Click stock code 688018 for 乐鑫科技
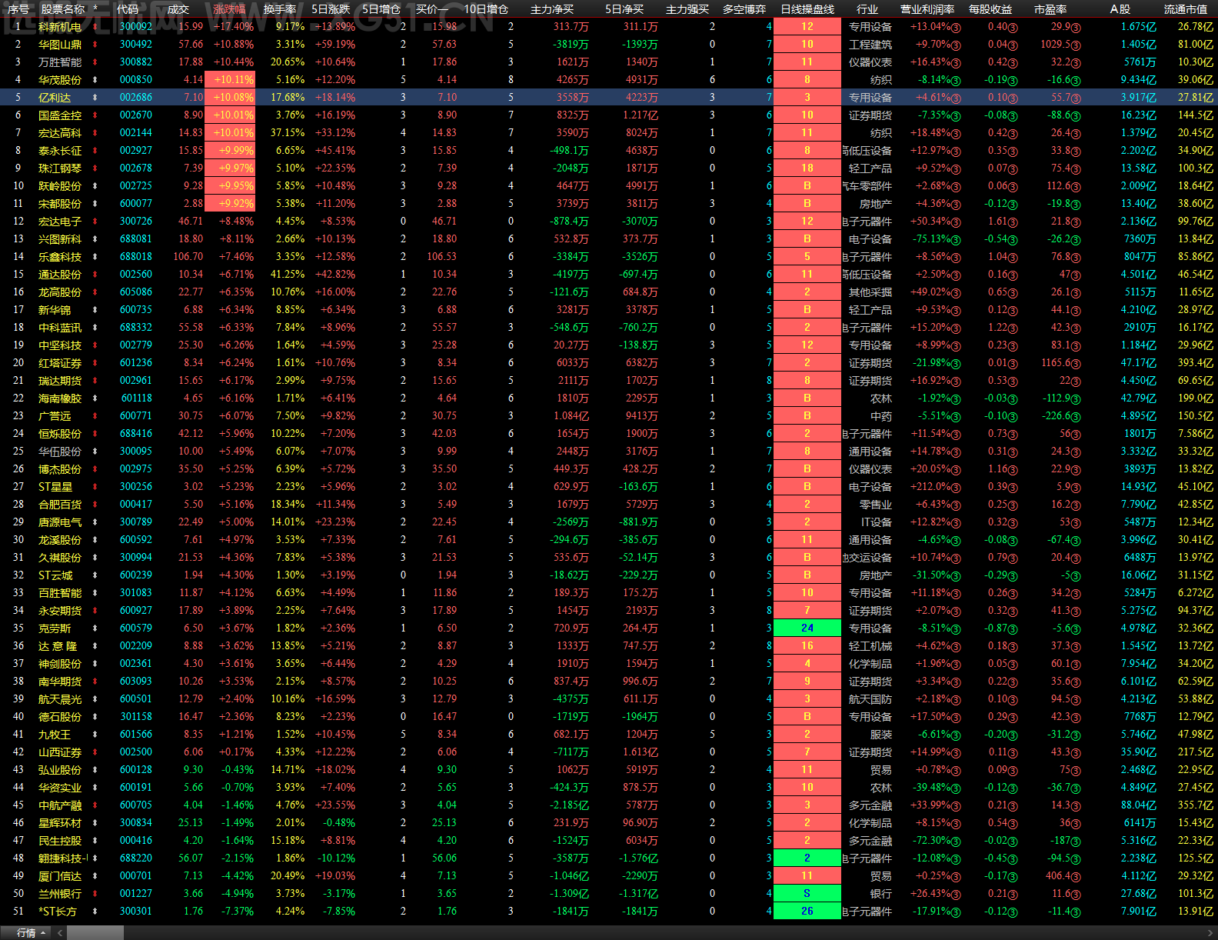The width and height of the screenshot is (1218, 940). 136,257
